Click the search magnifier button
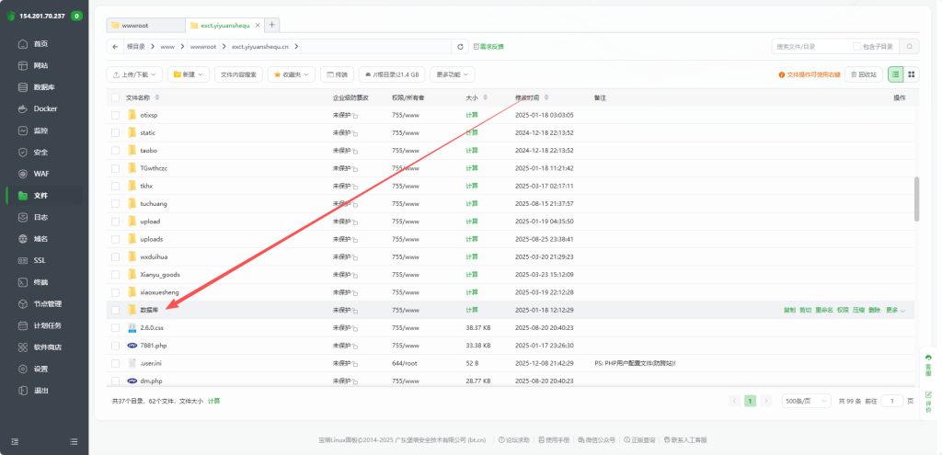942x455 pixels. pos(911,46)
